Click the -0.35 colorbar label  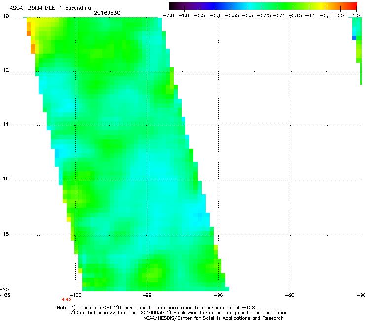[x=232, y=16]
